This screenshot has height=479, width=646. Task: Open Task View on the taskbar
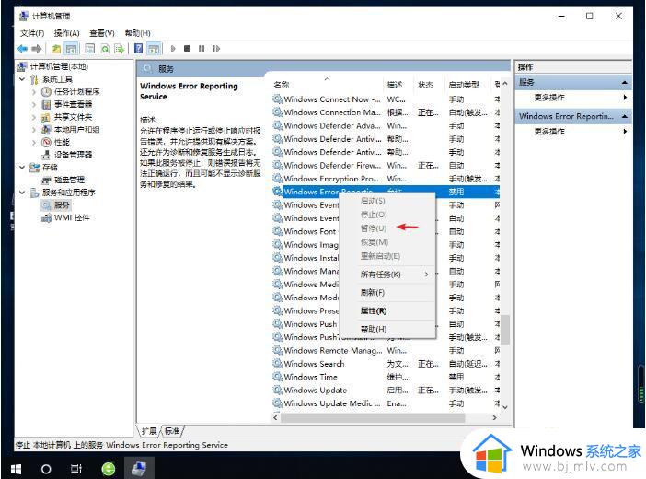[x=76, y=469]
